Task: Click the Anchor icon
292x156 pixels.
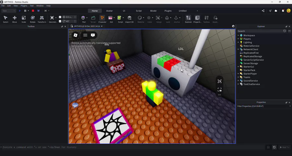Action: (176, 18)
